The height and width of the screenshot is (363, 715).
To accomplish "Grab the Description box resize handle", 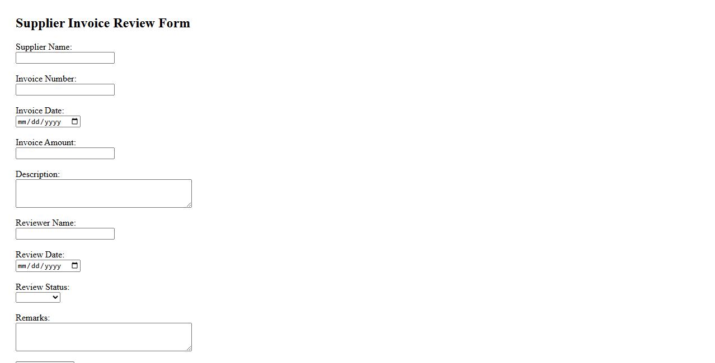I will 189,205.
